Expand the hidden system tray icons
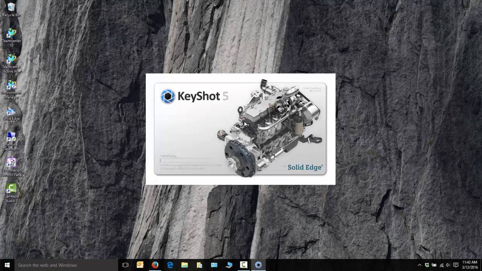This screenshot has width=482, height=271. click(419, 265)
